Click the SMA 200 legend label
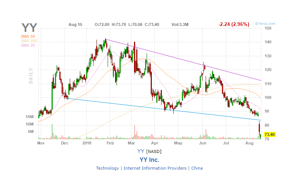Image resolution: width=297 pixels, height=190 pixels. pyautogui.click(x=29, y=41)
